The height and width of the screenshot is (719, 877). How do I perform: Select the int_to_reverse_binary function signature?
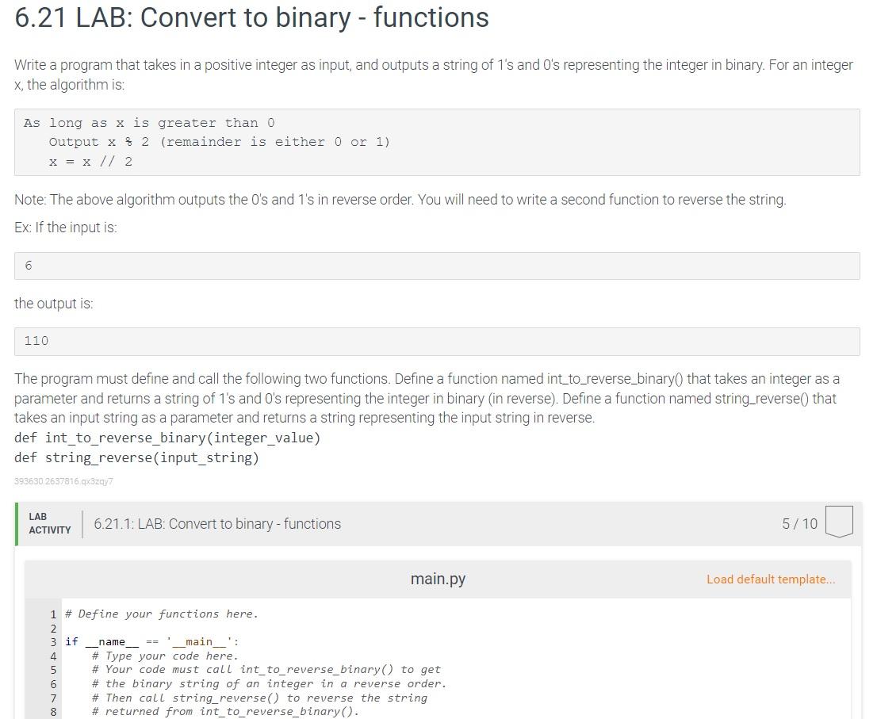pos(167,437)
